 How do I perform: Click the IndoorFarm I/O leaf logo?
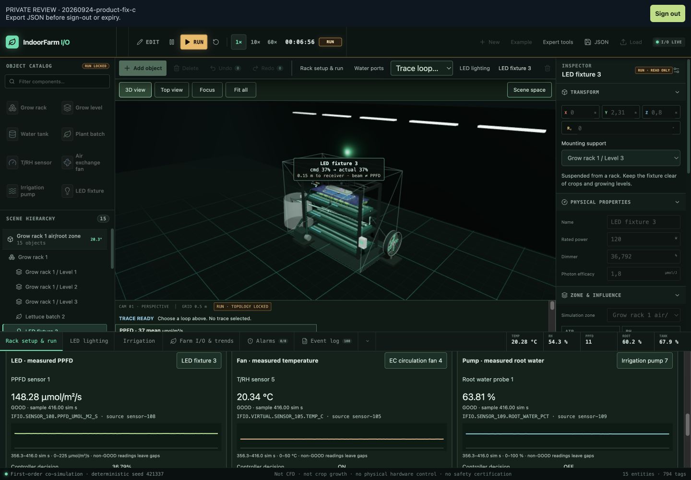[x=12, y=42]
